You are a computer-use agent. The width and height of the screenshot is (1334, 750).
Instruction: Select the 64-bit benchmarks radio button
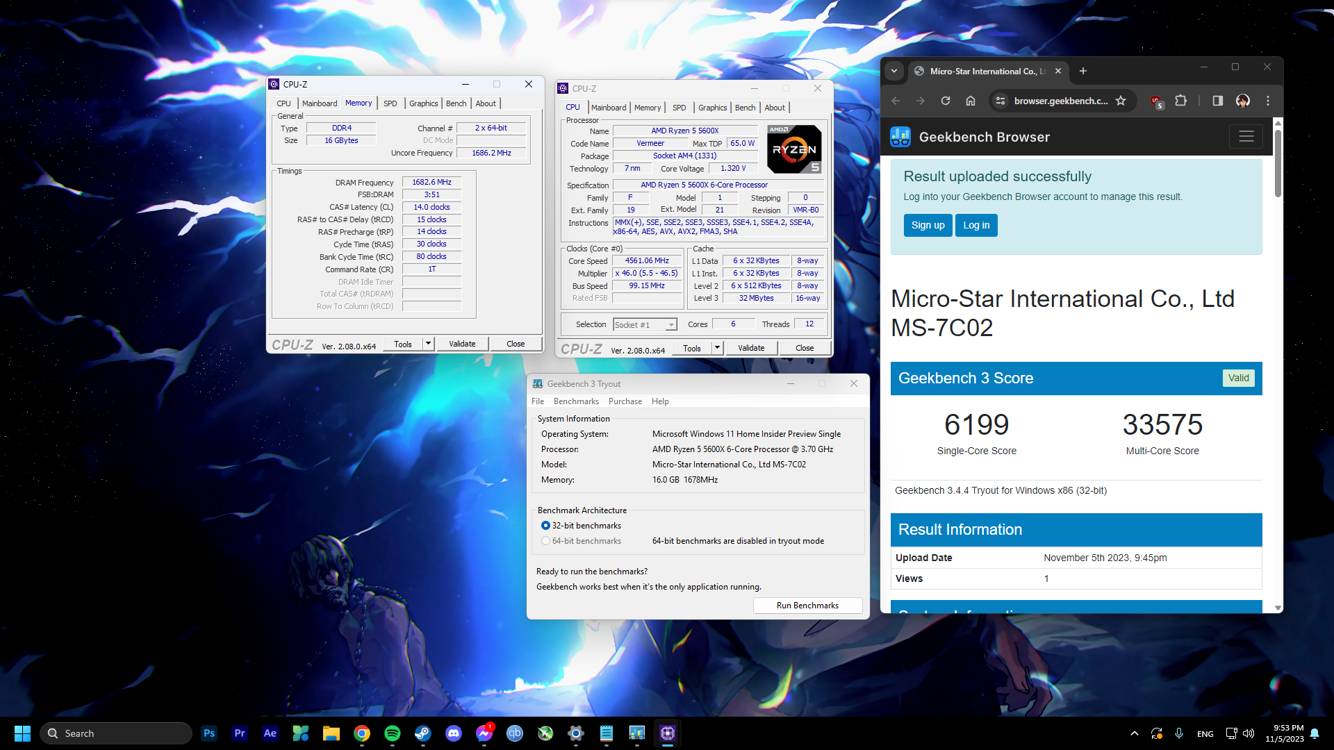pyautogui.click(x=546, y=541)
